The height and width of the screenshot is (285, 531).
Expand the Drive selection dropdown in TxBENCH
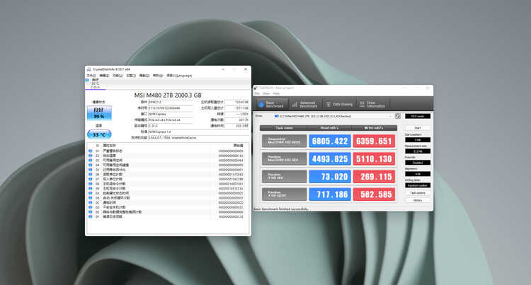click(333, 116)
